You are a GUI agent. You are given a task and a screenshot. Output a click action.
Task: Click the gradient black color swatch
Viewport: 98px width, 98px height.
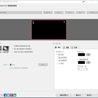pyautogui.click(x=81, y=62)
